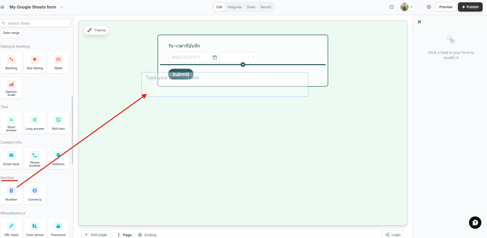This screenshot has width=487, height=238.
Task: Open version history clock icon
Action: [x=391, y=7]
